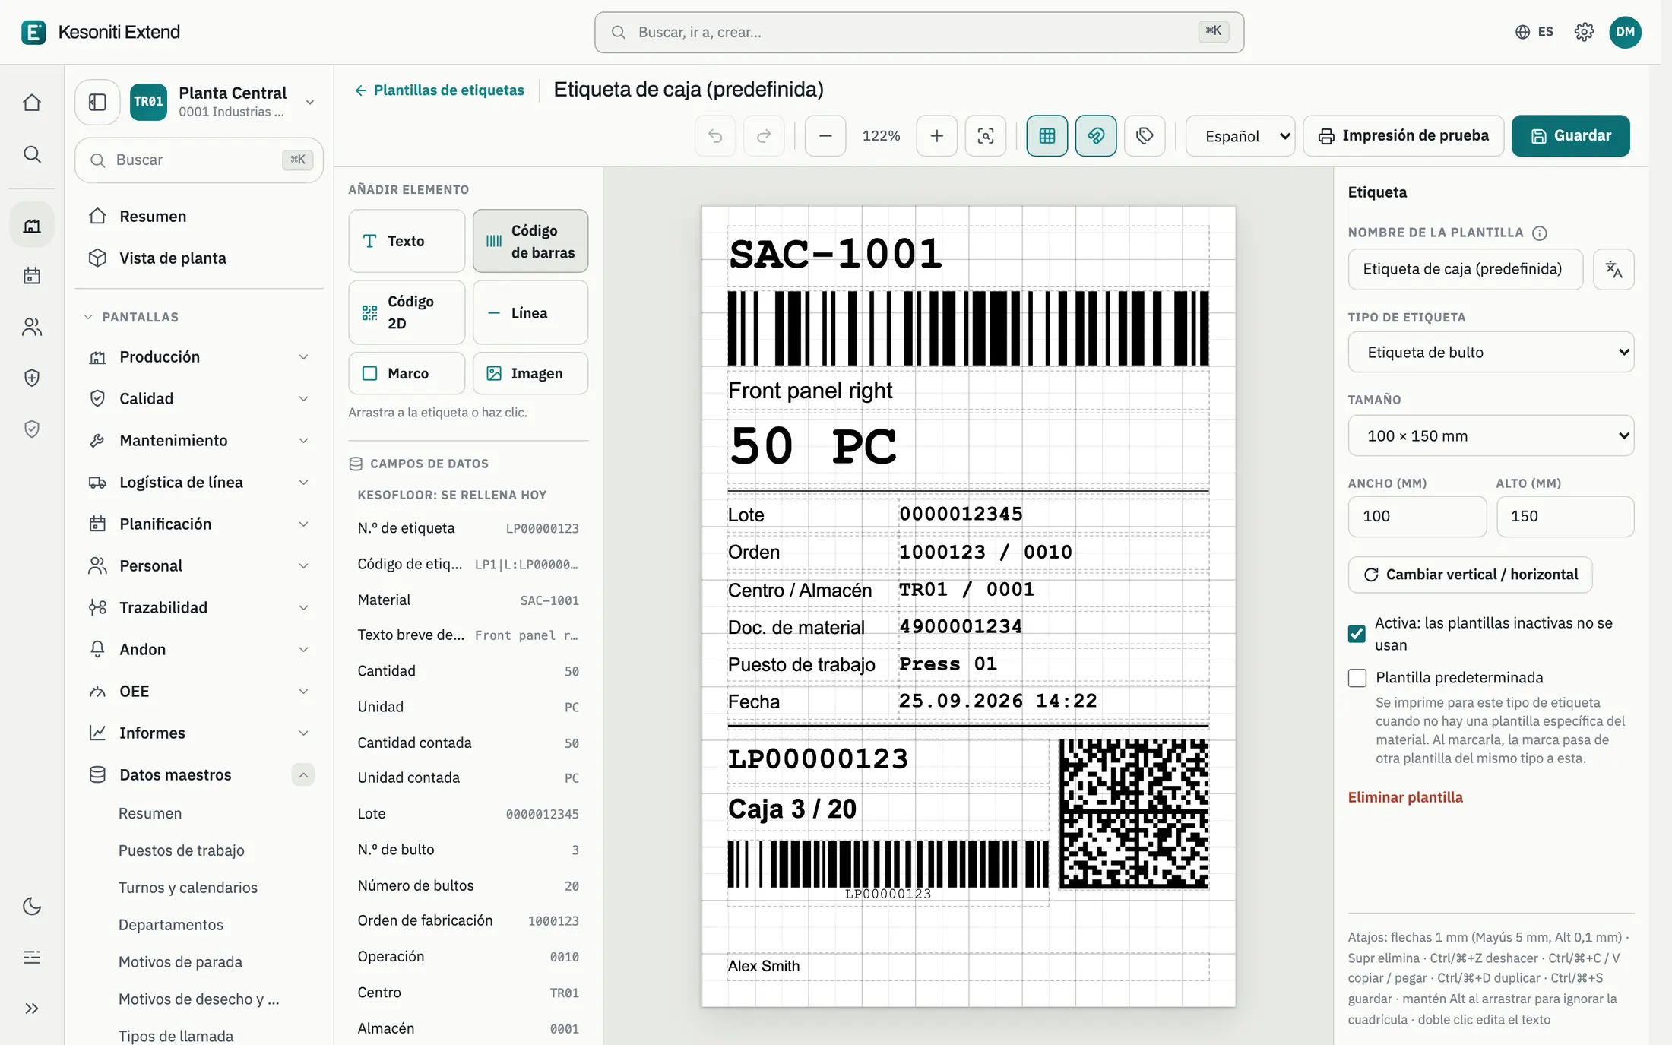Open Resumen at the sidebar top

pyautogui.click(x=199, y=217)
